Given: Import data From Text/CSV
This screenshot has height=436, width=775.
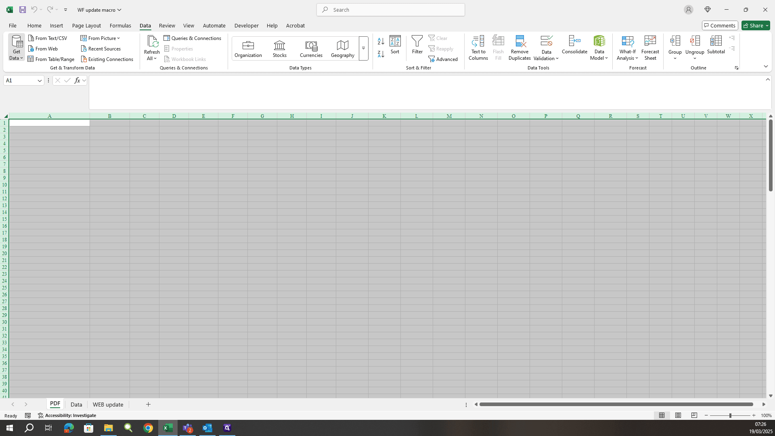Looking at the screenshot, I should click(48, 38).
